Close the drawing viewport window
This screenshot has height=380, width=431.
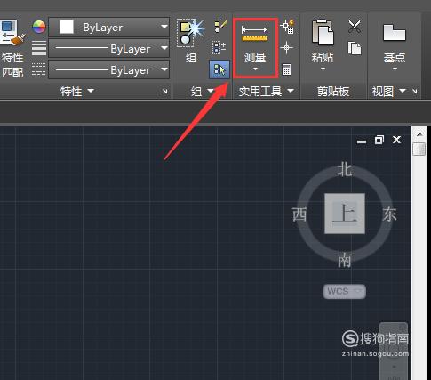click(x=396, y=140)
